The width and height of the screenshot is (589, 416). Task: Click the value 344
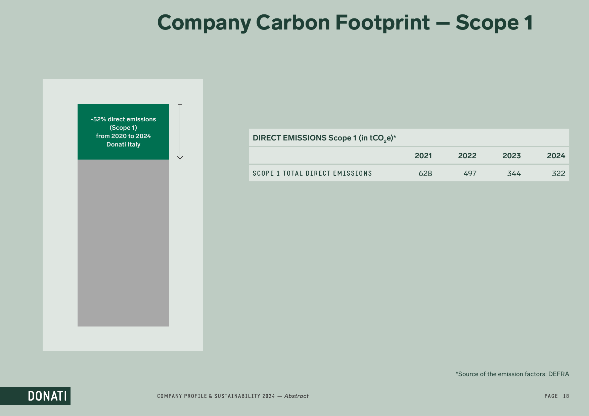click(x=514, y=173)
